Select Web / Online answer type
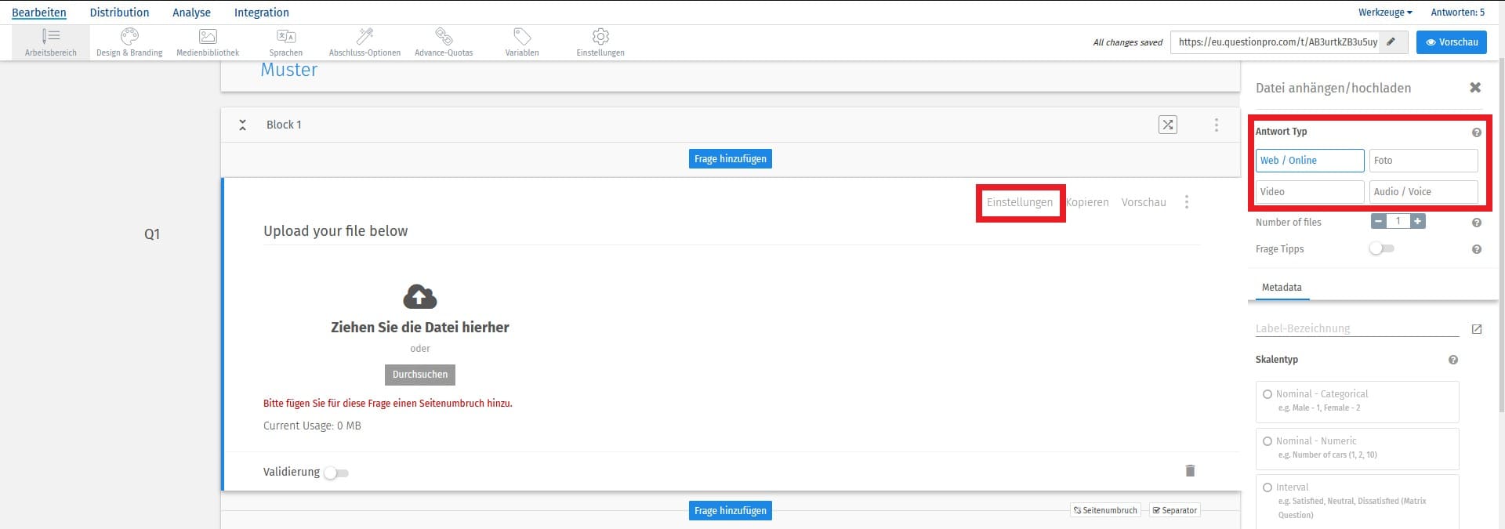 coord(1310,161)
